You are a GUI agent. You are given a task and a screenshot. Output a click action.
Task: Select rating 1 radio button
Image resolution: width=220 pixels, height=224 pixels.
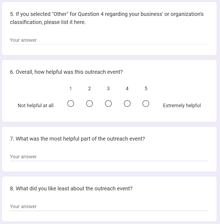pyautogui.click(x=71, y=104)
